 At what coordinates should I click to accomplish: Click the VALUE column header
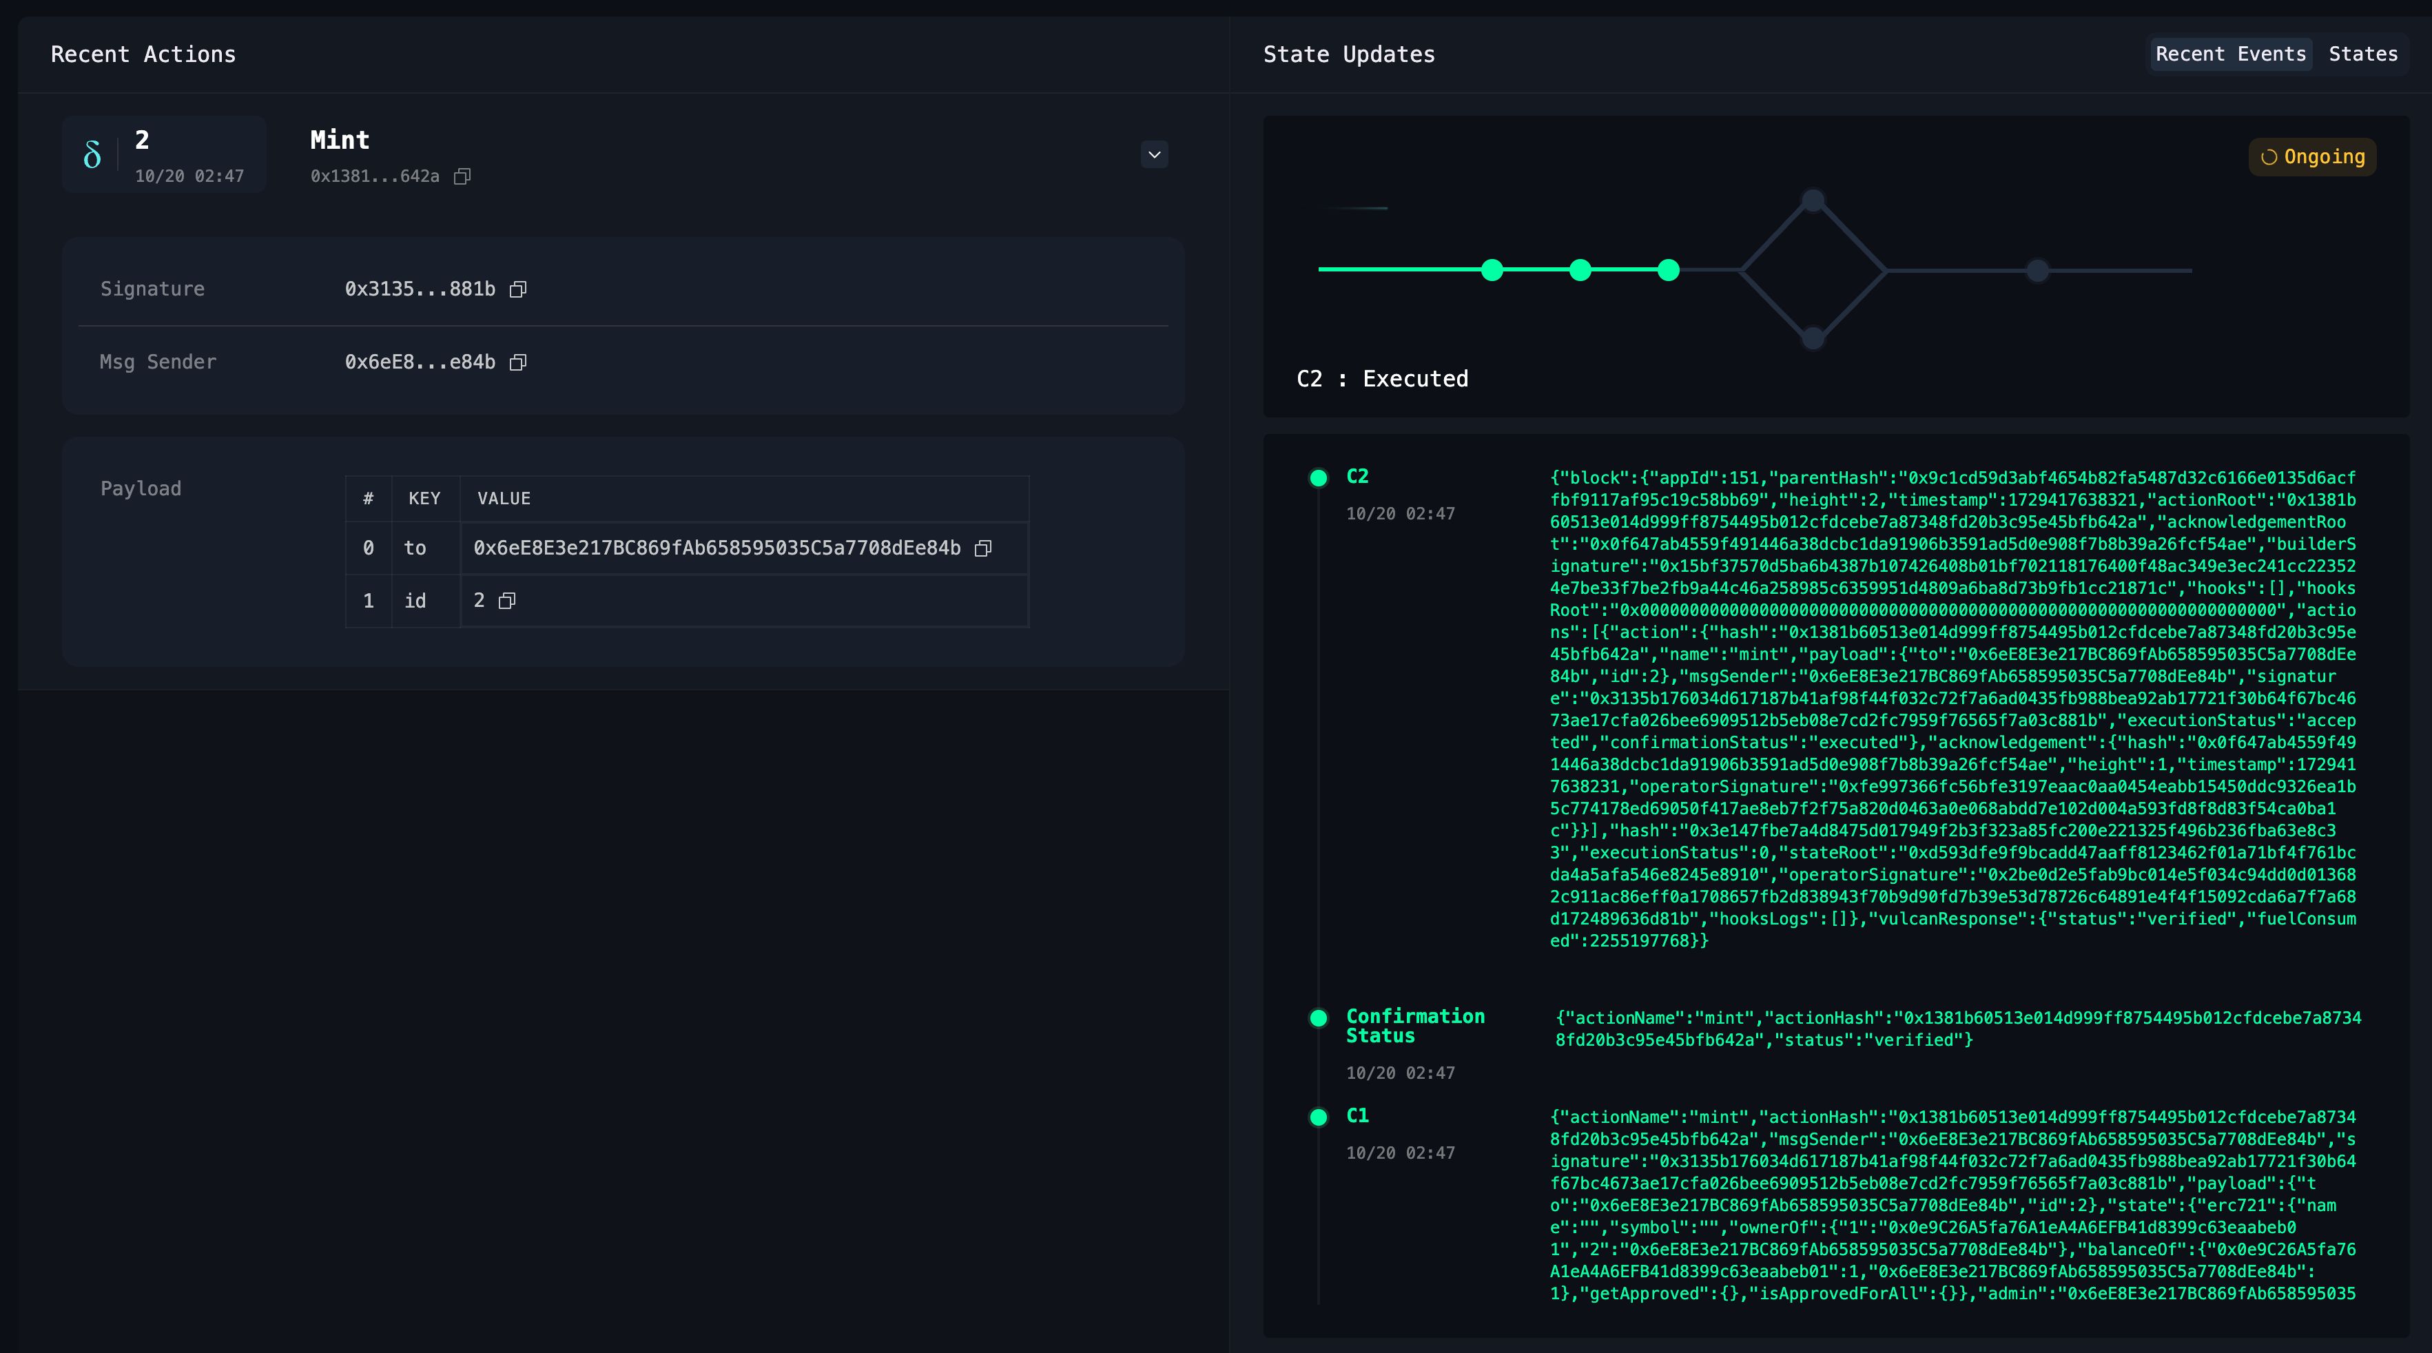503,499
